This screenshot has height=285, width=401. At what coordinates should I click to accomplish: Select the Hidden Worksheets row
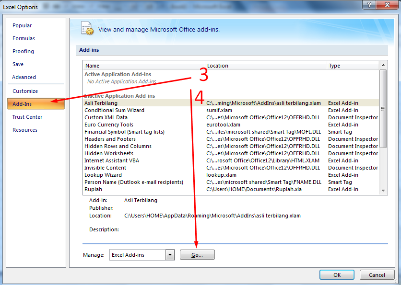pyautogui.click(x=231, y=153)
